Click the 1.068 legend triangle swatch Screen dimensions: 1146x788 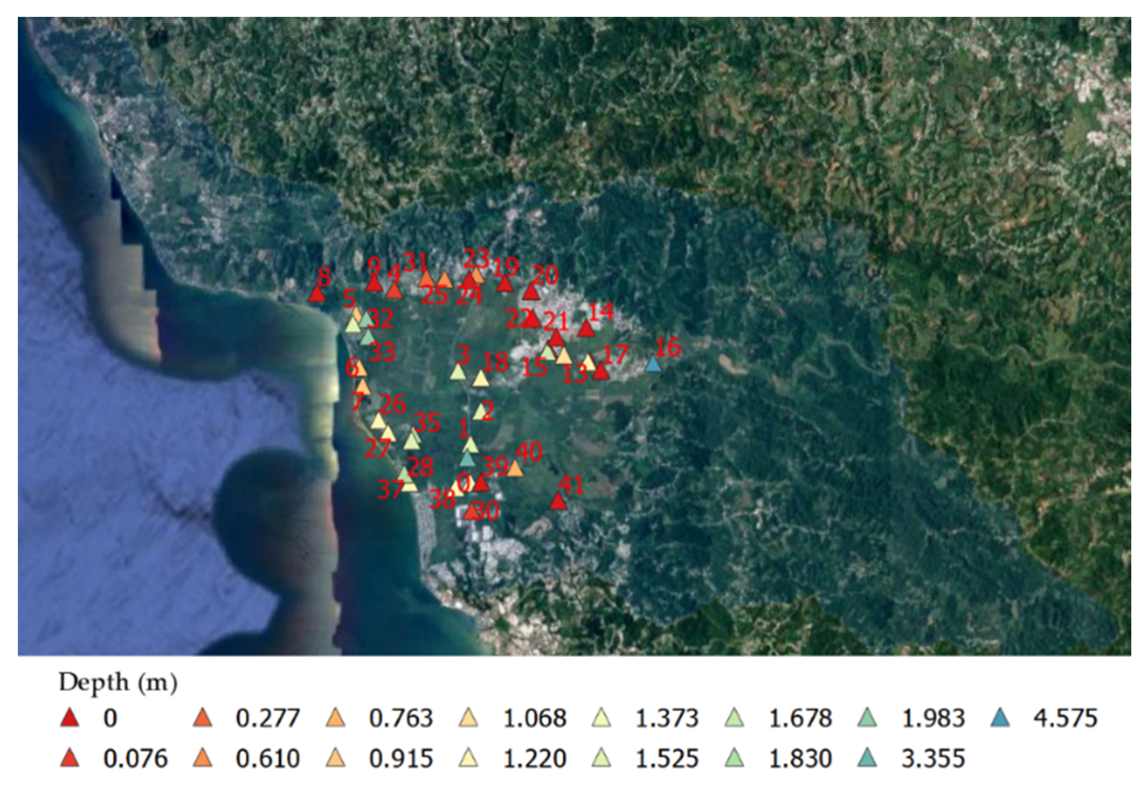[469, 719]
